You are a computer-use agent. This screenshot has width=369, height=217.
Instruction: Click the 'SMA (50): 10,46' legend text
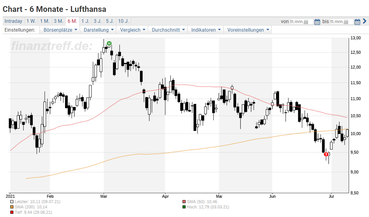202,201
